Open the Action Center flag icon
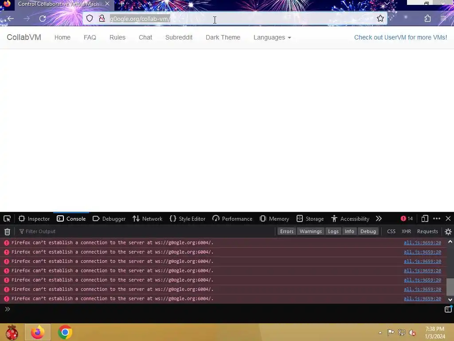454x341 pixels. [x=391, y=332]
